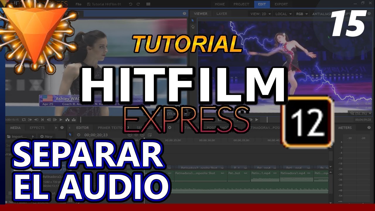375x211 pixels.
Task: Open the VIEW: 2D dropdown
Action: click(x=260, y=14)
